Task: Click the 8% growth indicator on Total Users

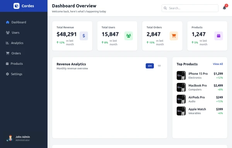Action: (105, 42)
